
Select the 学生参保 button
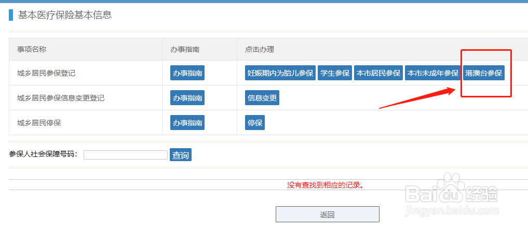click(x=335, y=73)
